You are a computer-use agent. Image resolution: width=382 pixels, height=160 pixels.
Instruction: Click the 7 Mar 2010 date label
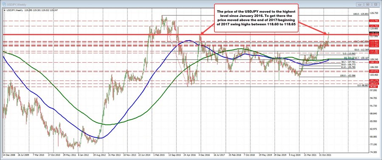[x=39, y=154]
